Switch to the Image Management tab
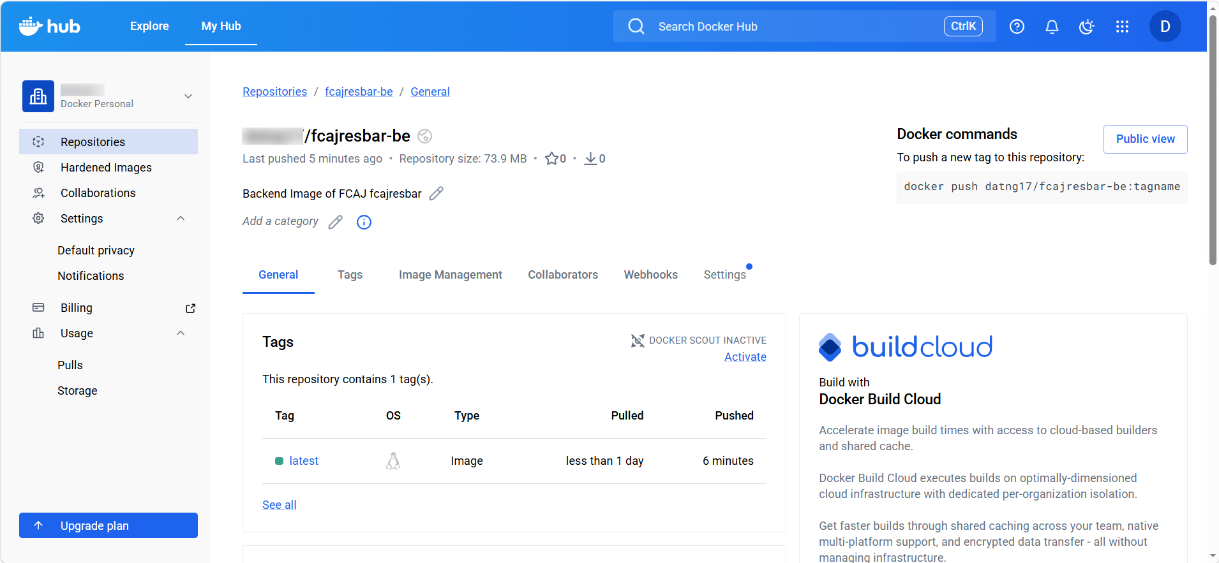Screen dimensions: 1219x563 (451, 275)
